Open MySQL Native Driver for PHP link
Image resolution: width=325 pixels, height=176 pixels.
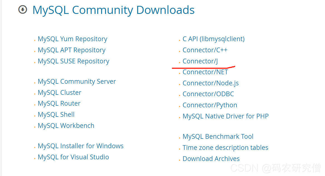225,116
